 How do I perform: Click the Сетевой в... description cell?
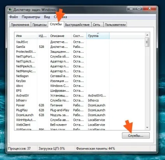(59, 76)
